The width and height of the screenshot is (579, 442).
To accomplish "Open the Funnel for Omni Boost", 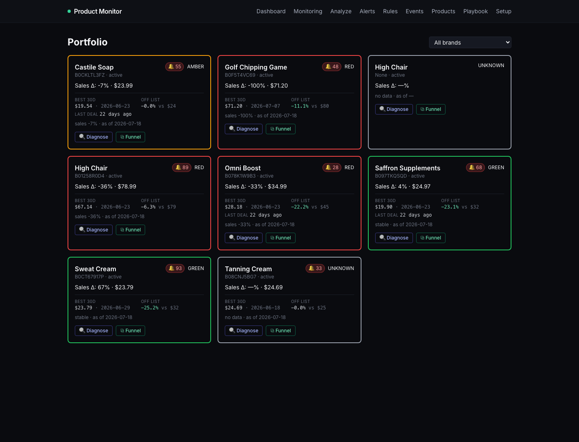I will click(281, 238).
